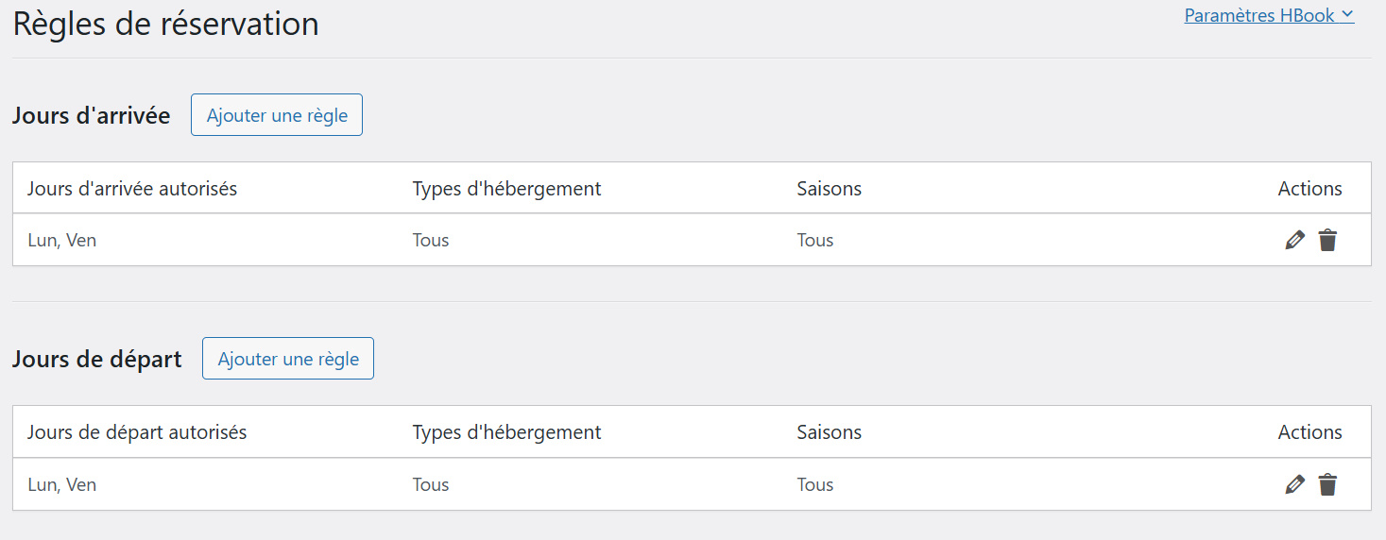The image size is (1386, 540).
Task: Click Types d'hébergement header in arrival table
Action: point(506,189)
